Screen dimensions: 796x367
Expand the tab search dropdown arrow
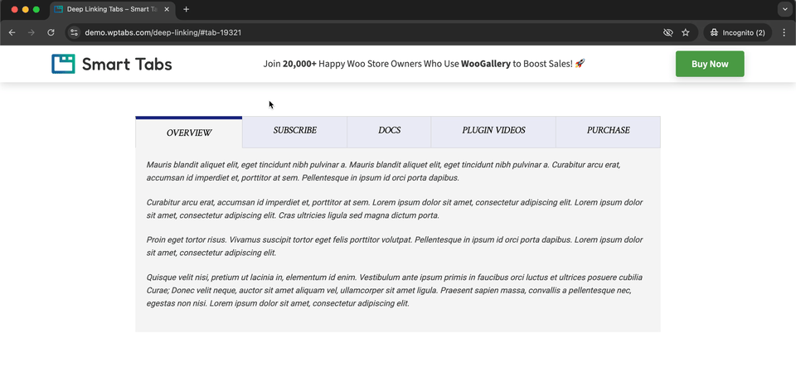(785, 9)
